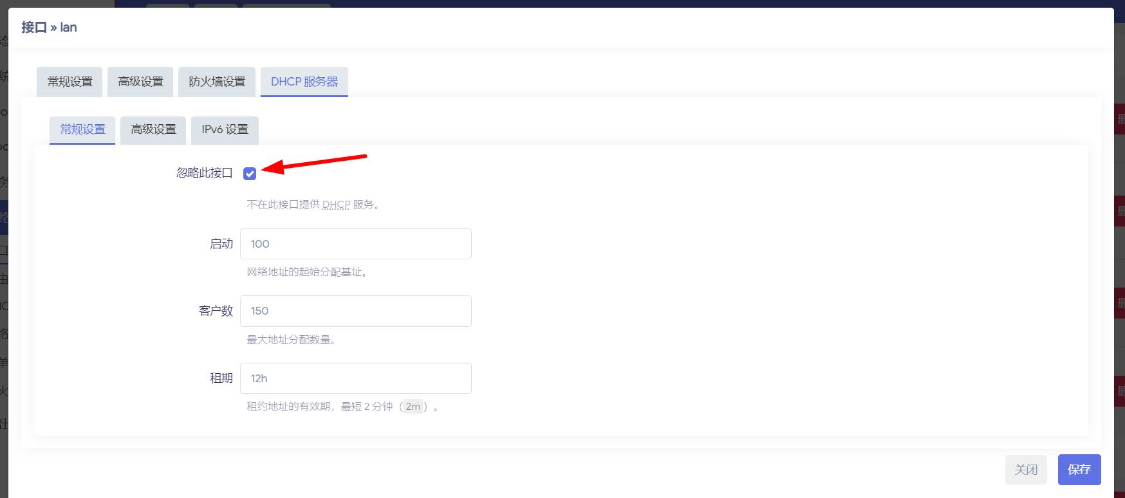This screenshot has width=1125, height=498.
Task: Click the 租期 field label
Action: pyautogui.click(x=221, y=378)
